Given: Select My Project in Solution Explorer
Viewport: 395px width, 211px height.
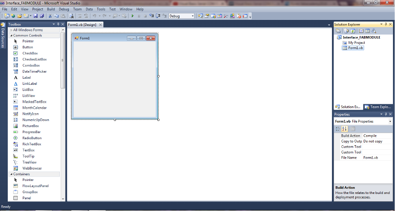Looking at the screenshot, I should (356, 43).
